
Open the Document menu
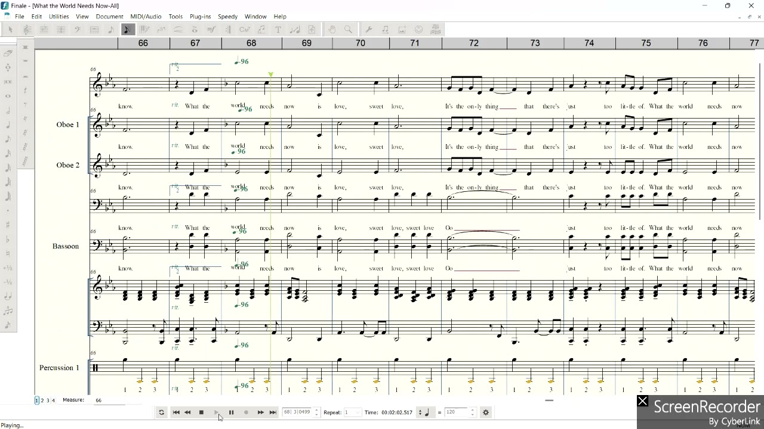pos(109,17)
